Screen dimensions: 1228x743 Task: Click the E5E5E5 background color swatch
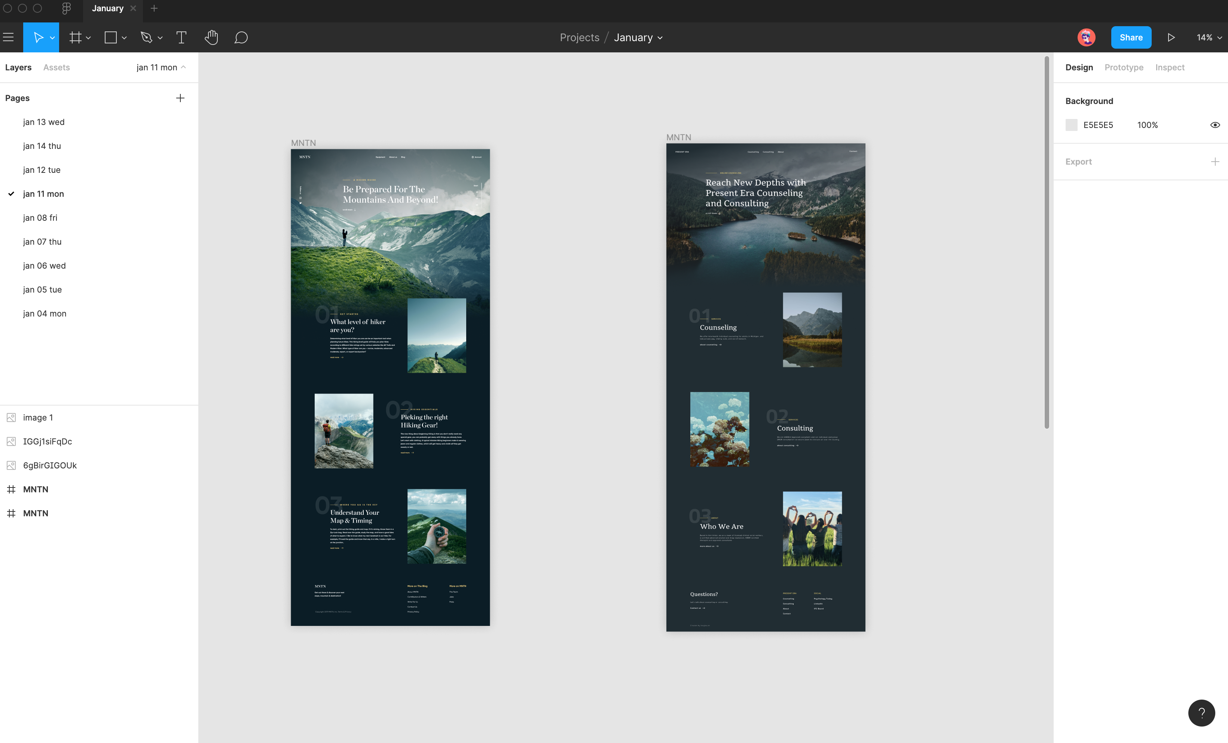[1071, 125]
